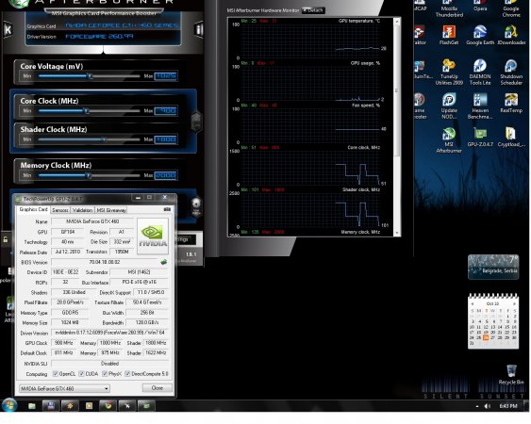Click the highlighted today date in calendar gadget

[x=486, y=337]
